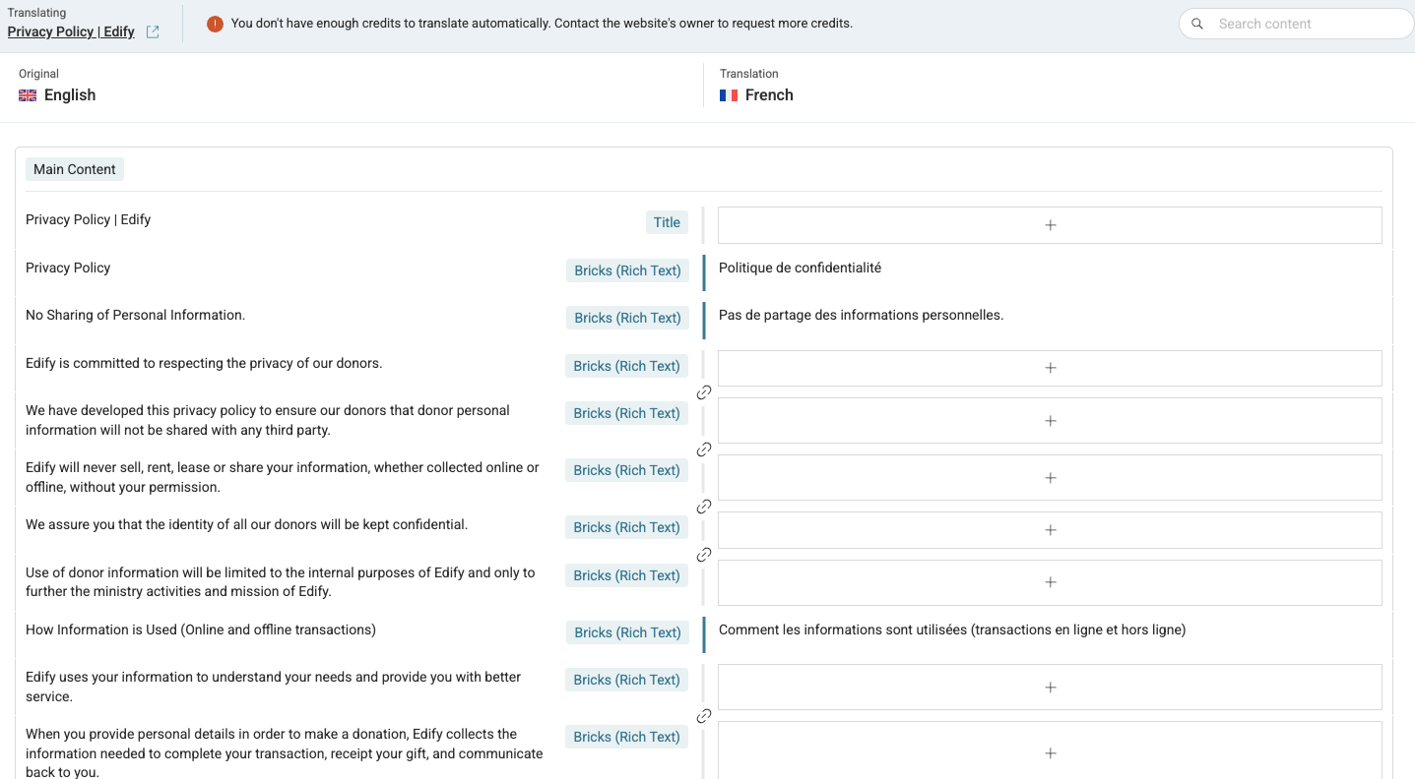This screenshot has width=1415, height=779.
Task: Click Bricks (Rich Text) tag for 'How Information is Used' row
Action: 627,632
